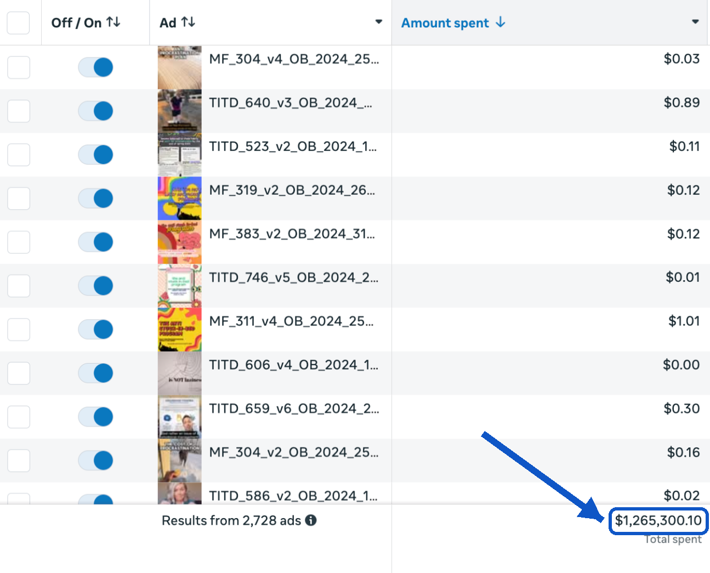Select the MF_319_v2_OB_2024_26 row checkbox
This screenshot has height=573, width=710.
coord(19,198)
